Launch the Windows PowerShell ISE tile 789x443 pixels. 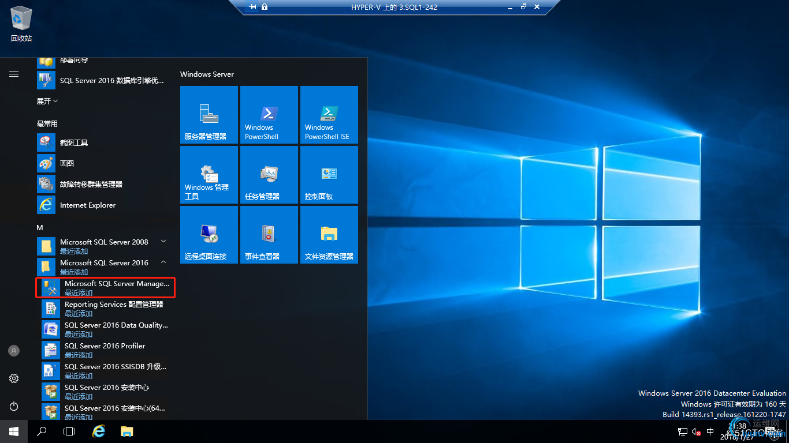[329, 115]
